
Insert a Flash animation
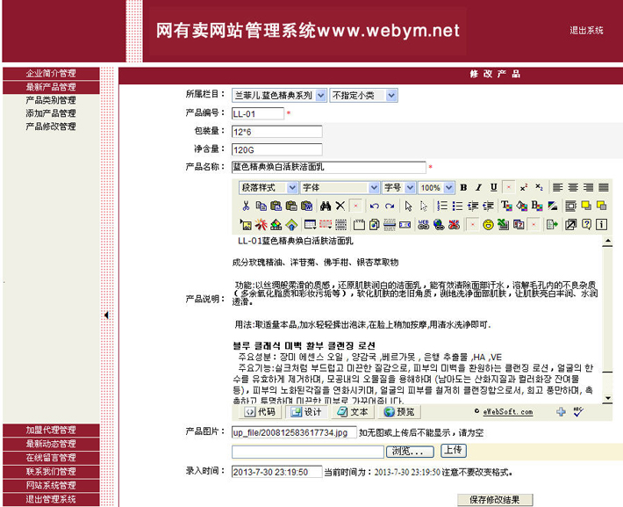[x=261, y=224]
